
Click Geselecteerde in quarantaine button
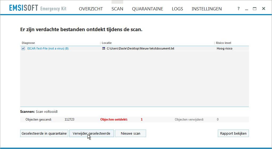click(x=44, y=133)
